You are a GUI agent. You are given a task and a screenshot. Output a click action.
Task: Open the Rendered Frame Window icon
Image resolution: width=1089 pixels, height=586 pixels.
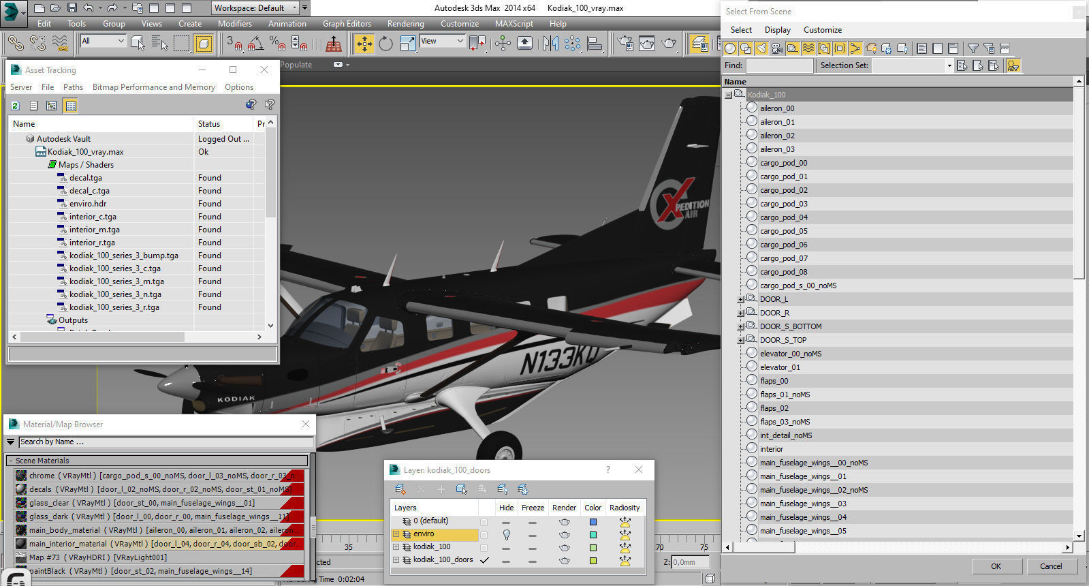647,44
